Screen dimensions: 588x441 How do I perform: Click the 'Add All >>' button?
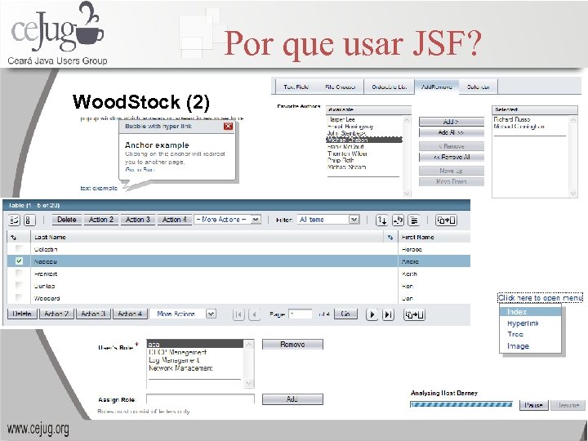tap(451, 132)
